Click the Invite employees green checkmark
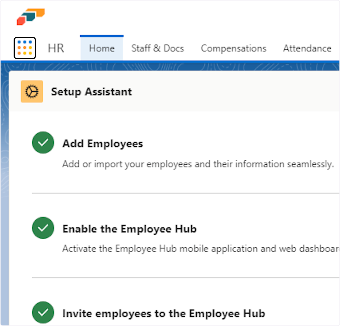Screen dimensions: 340x326 click(x=43, y=312)
